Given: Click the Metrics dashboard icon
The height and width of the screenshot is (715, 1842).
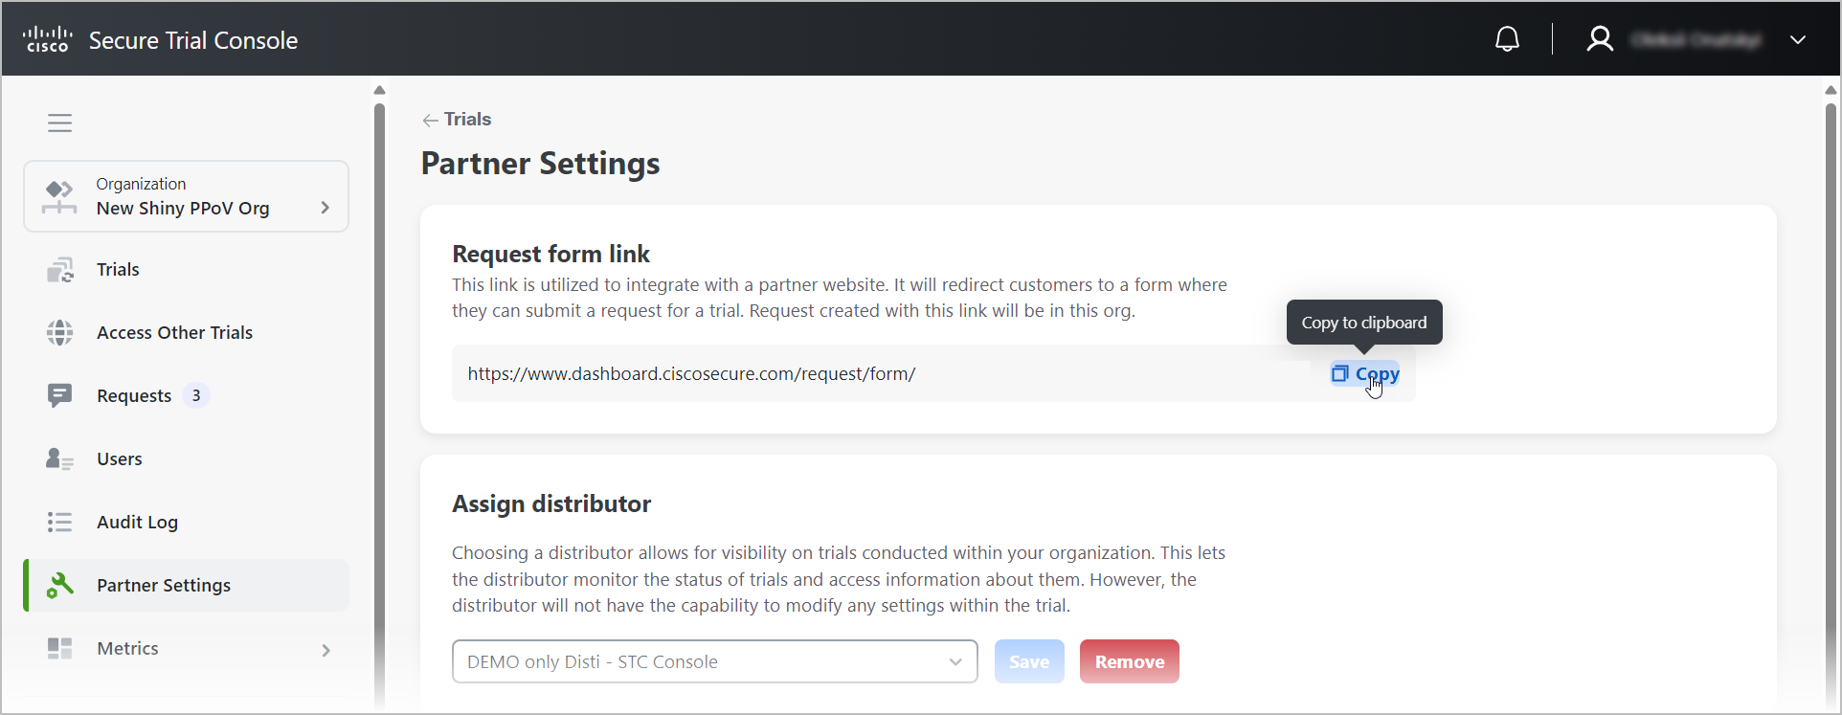Looking at the screenshot, I should [x=60, y=649].
